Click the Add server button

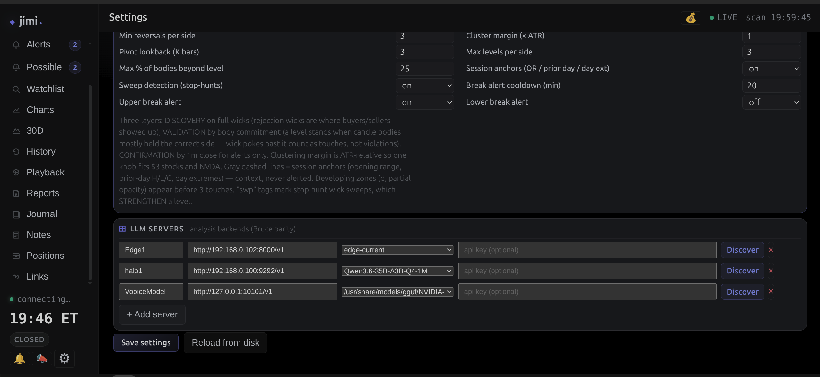[x=152, y=314]
